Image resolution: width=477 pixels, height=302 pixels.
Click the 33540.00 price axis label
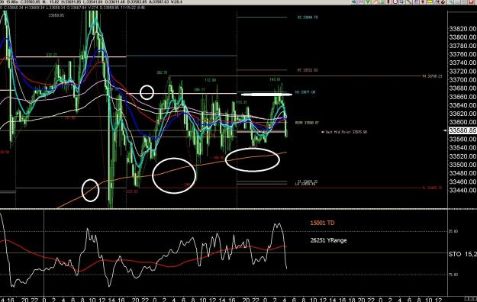(x=462, y=148)
